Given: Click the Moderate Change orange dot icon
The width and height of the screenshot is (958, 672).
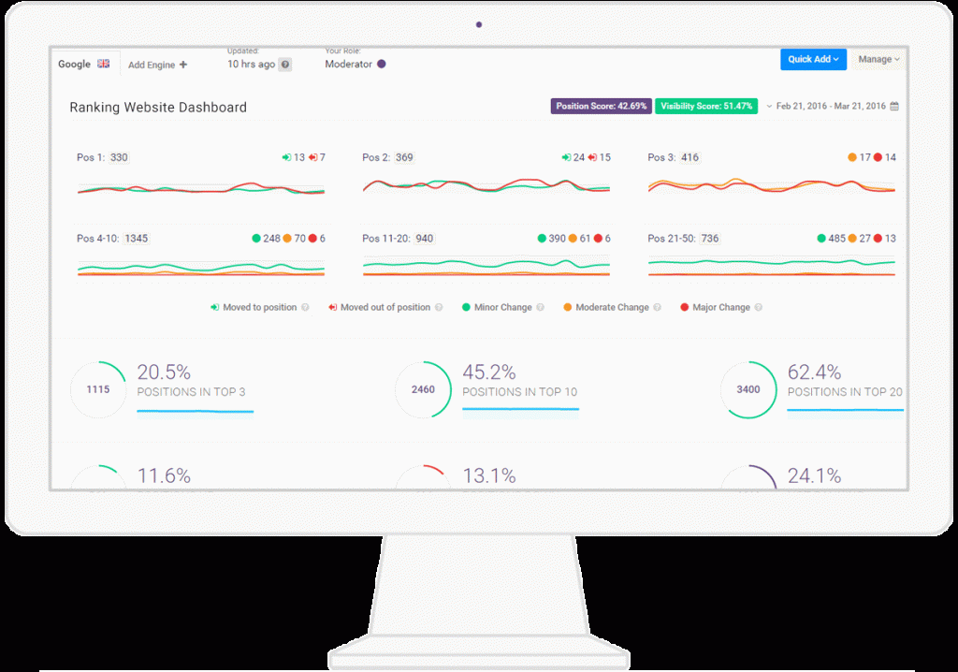Looking at the screenshot, I should click(x=567, y=307).
